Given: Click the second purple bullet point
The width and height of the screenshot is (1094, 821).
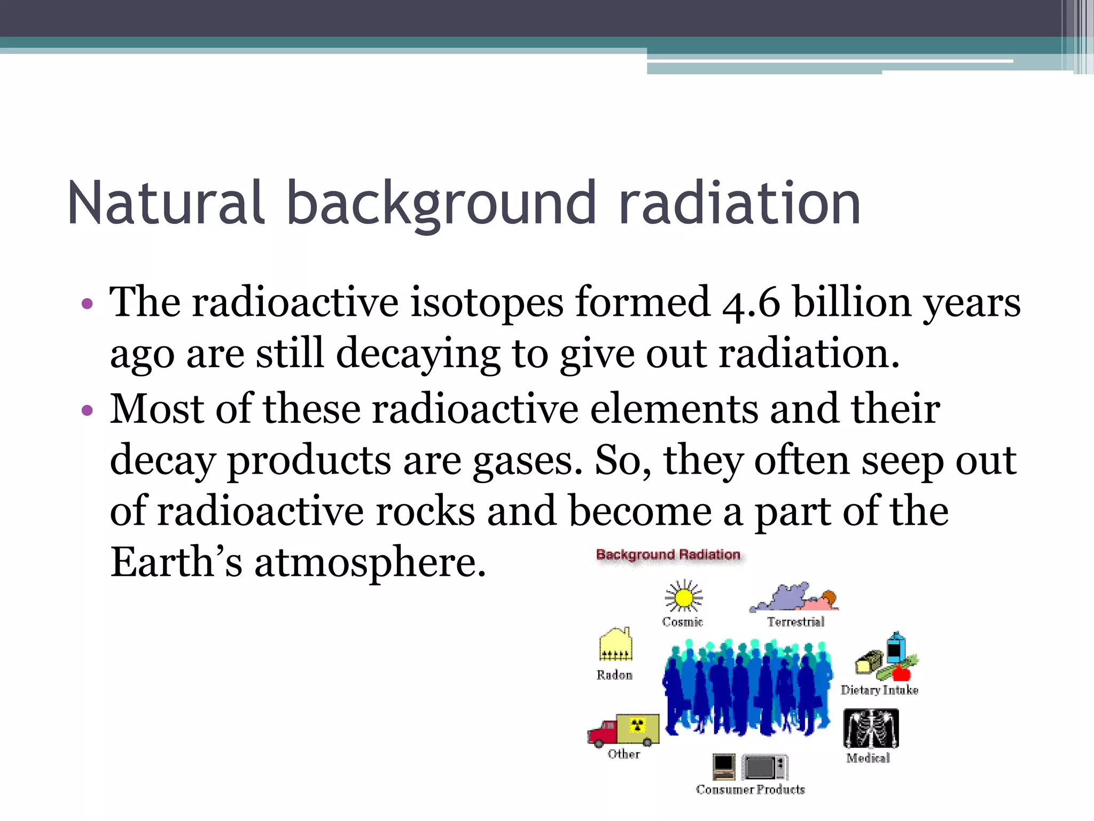Looking at the screenshot, I should 88,410.
